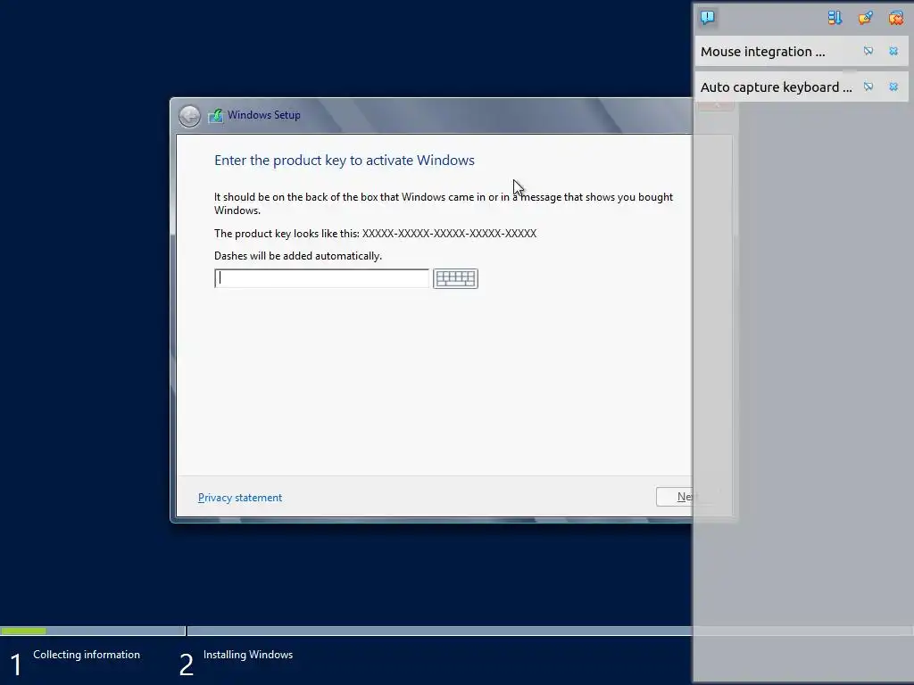
Task: Click the orange remove-all notifications icon
Action: pos(896,18)
